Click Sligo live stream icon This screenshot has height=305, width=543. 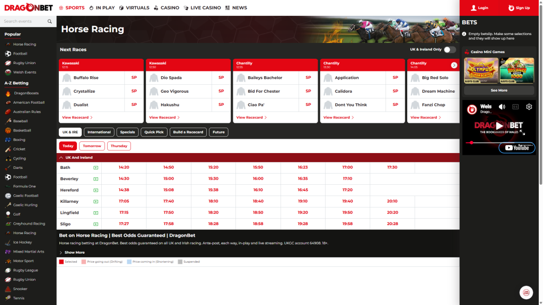pyautogui.click(x=95, y=224)
